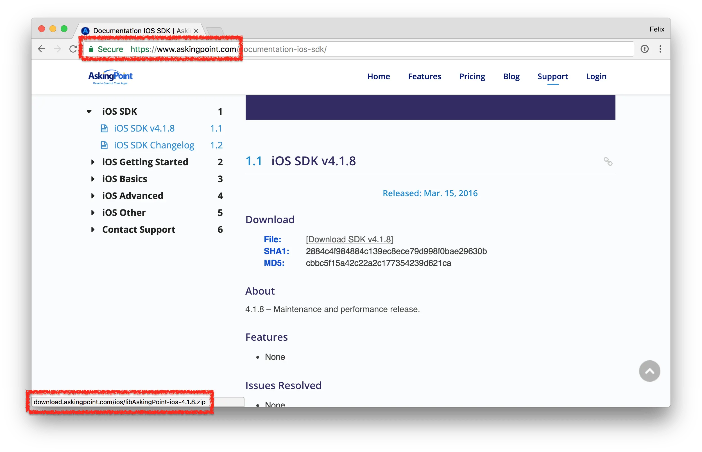
Task: Click the permalink chain icon beside heading
Action: coord(608,161)
